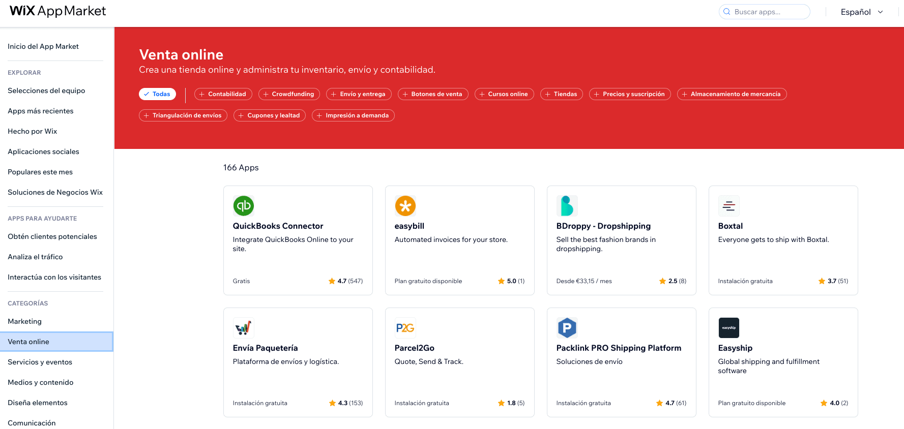Open Hecho por Wix
The width and height of the screenshot is (904, 429).
coord(33,131)
